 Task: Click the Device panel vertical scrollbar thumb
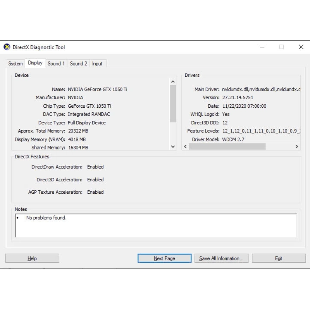[173, 104]
